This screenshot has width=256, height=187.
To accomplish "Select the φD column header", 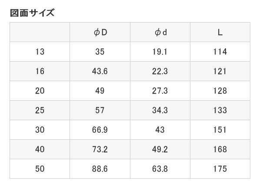I will point(100,32).
